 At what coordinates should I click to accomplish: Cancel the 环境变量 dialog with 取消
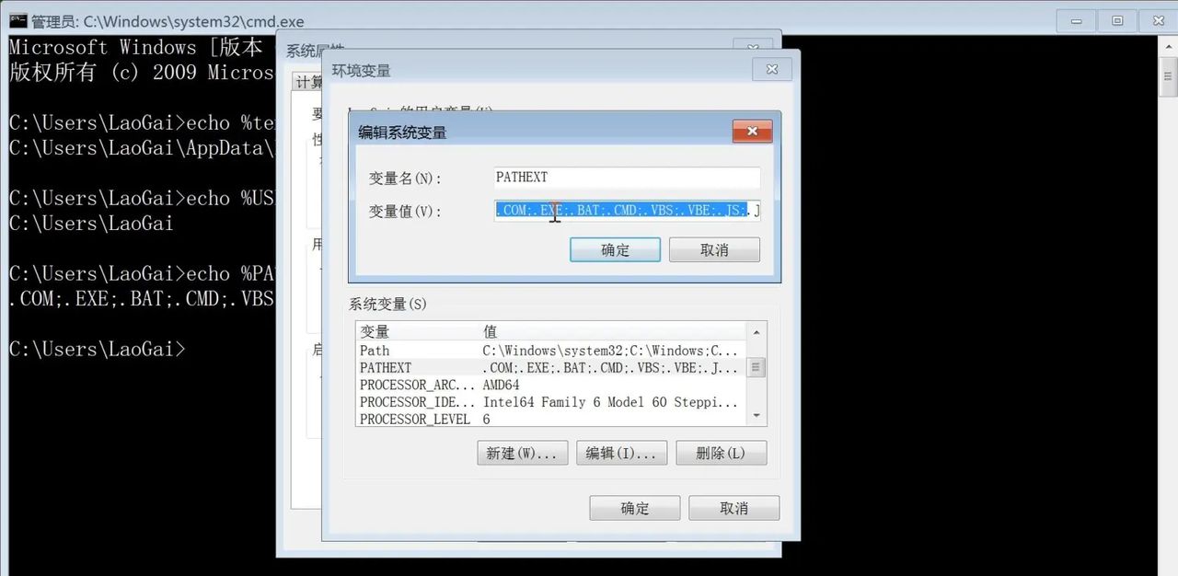tap(733, 507)
